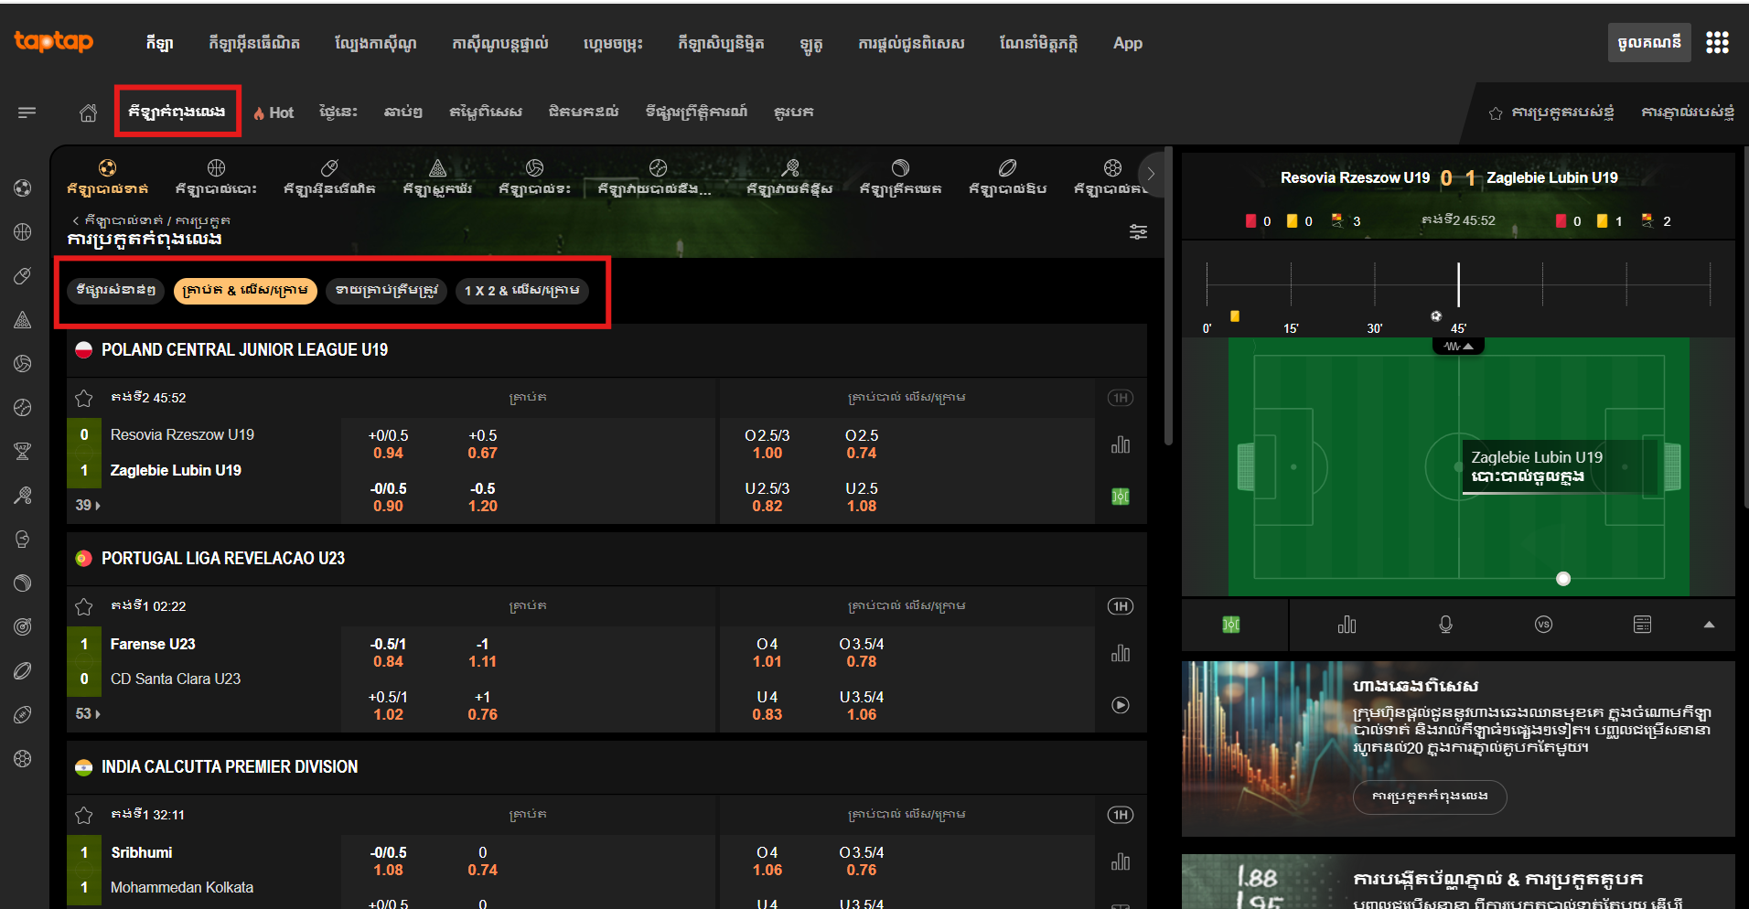Collapse the tracker panel with up triangle
Image resolution: width=1749 pixels, height=909 pixels.
[x=1709, y=625]
